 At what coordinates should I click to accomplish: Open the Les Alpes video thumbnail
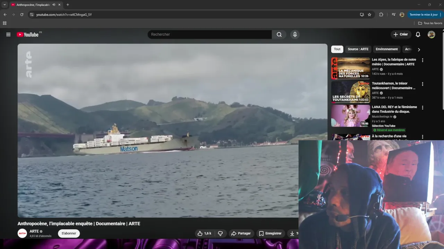(351, 68)
